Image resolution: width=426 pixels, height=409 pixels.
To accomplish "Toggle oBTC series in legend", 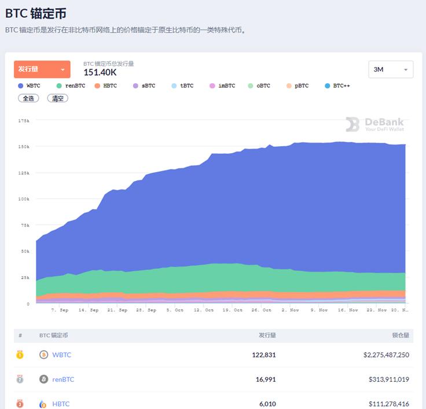I will [259, 85].
